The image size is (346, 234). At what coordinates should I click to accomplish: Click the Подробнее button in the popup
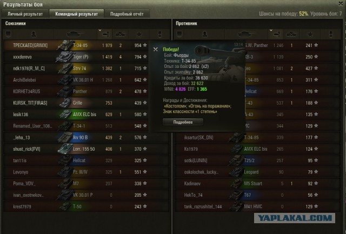point(183,122)
